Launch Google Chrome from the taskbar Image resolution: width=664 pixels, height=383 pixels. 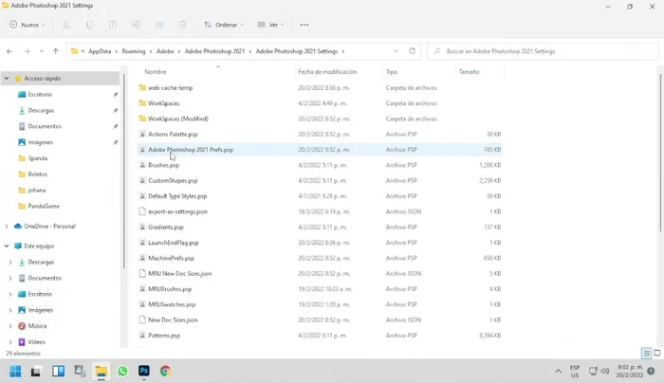[x=165, y=372]
